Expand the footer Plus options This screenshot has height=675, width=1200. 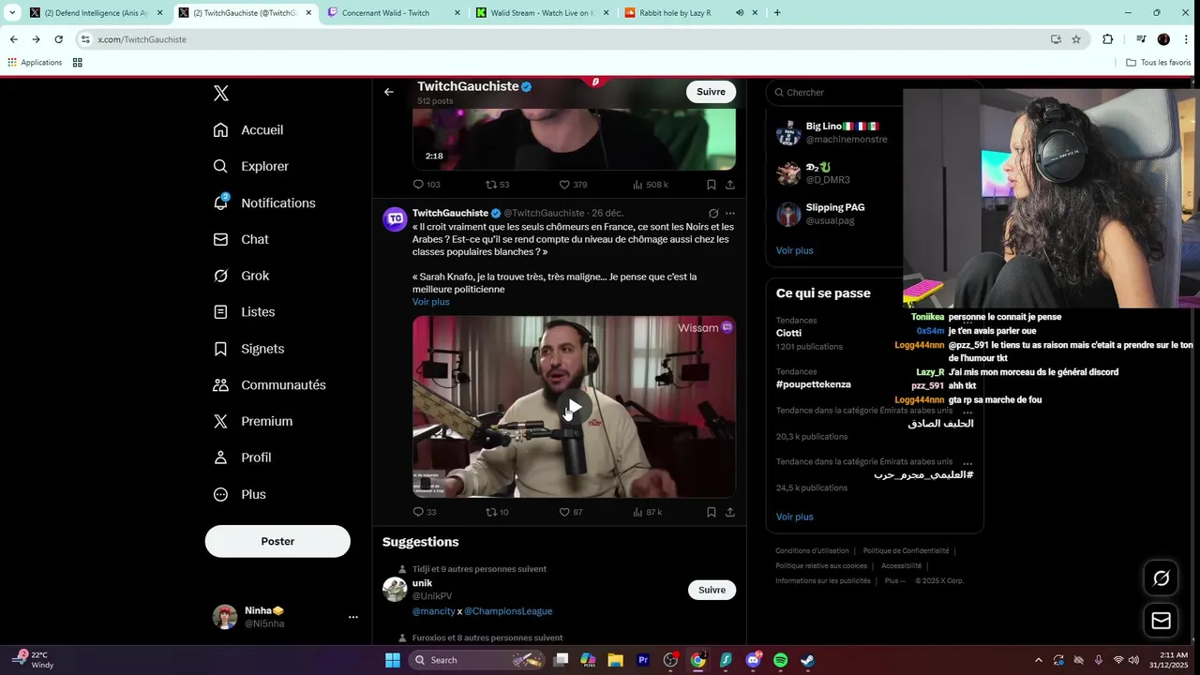click(x=894, y=580)
